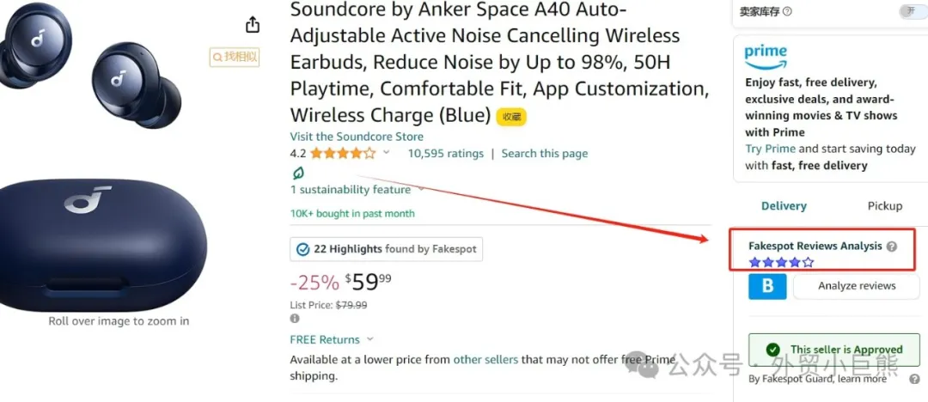928x402 pixels.
Task: Click the Analyze reviews button
Action: click(x=856, y=286)
